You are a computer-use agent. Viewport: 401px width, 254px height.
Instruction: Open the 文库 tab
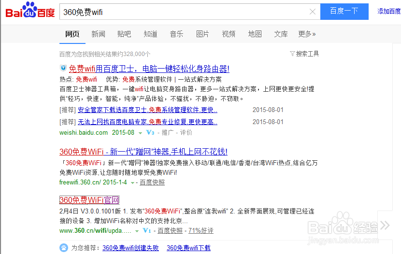[x=281, y=34]
